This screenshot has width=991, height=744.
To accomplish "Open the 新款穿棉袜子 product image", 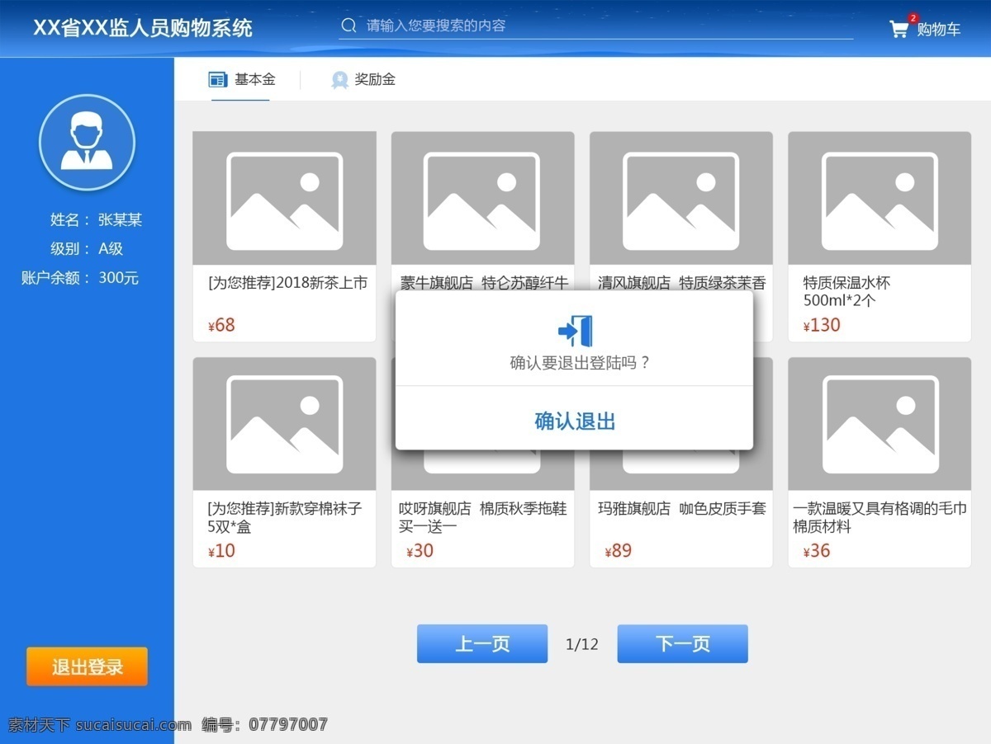I will click(x=285, y=424).
